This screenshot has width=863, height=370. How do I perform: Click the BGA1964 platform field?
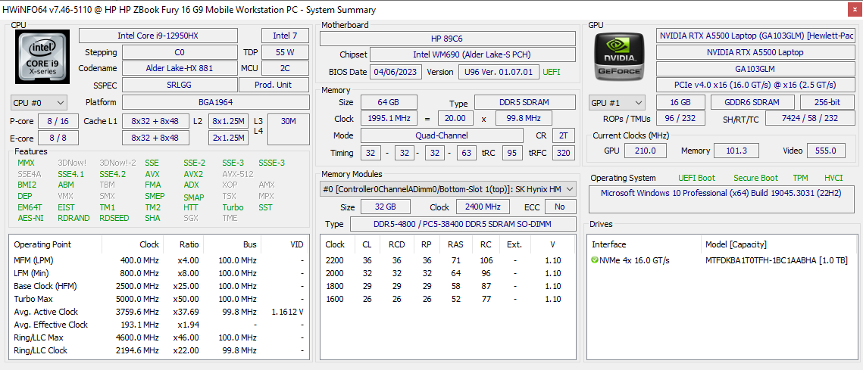pos(215,102)
